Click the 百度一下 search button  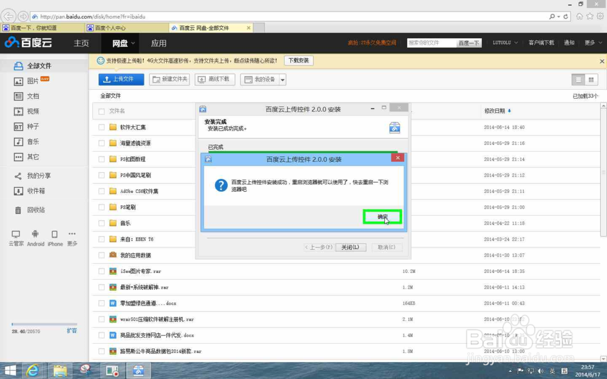pyautogui.click(x=469, y=43)
